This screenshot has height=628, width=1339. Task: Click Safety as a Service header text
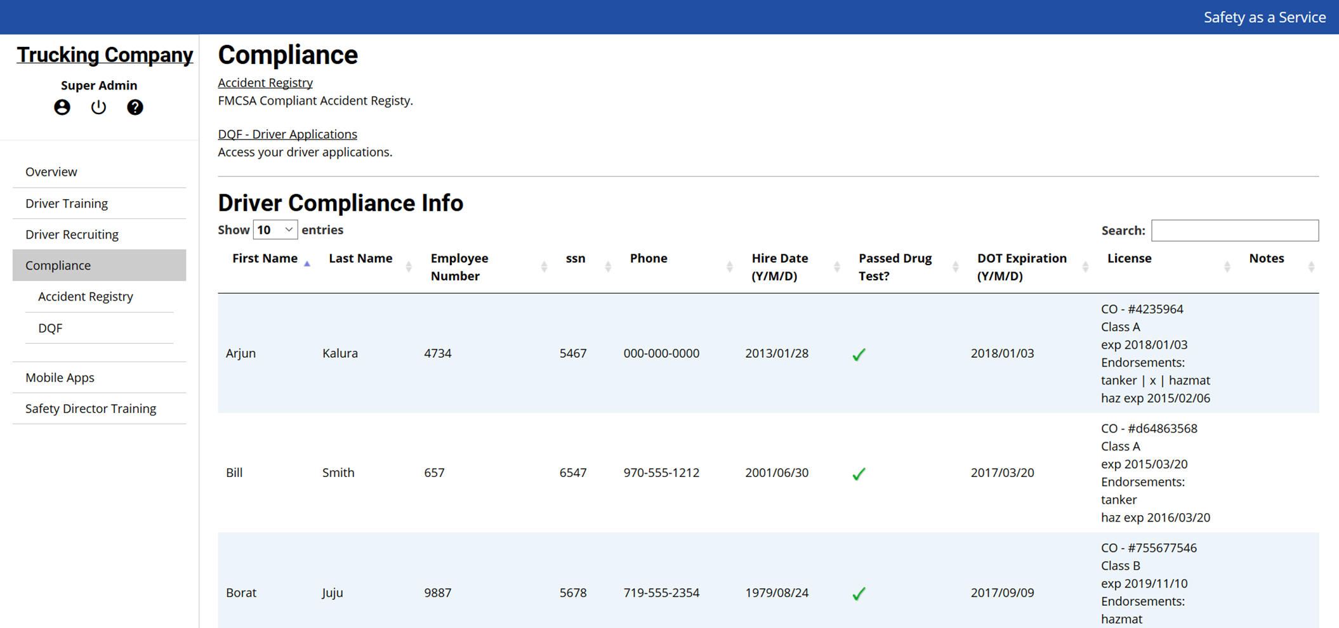click(x=1265, y=17)
